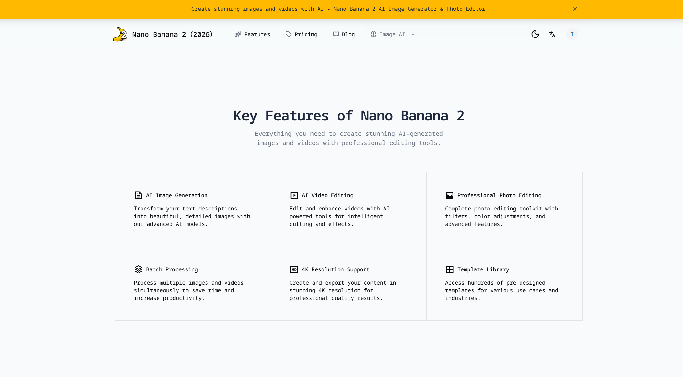Click the AI Image Generation document icon
Image resolution: width=683 pixels, height=377 pixels.
click(x=138, y=195)
